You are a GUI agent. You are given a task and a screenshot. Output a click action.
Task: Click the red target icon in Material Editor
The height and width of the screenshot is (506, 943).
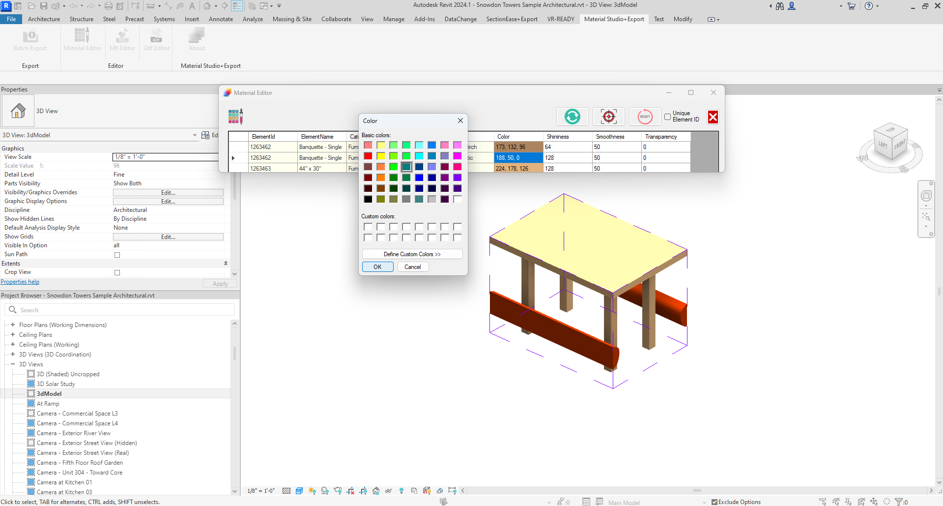(x=608, y=117)
